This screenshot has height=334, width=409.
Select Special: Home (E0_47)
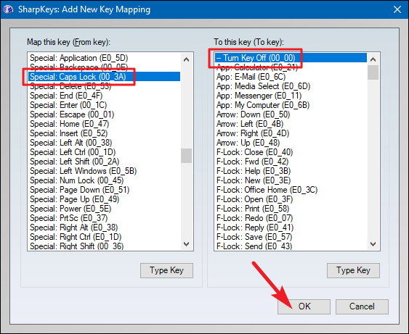coord(104,124)
